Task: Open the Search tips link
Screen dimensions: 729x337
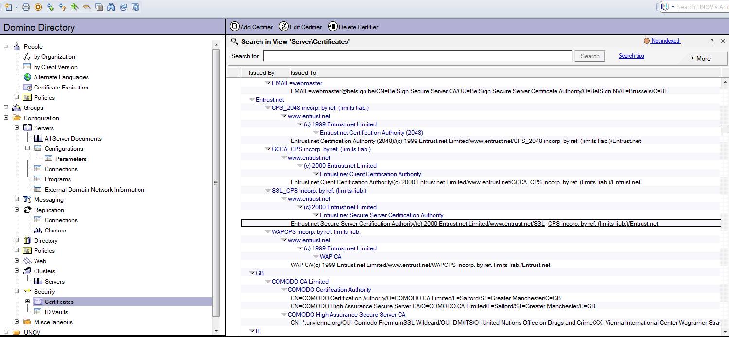Action: pyautogui.click(x=631, y=56)
